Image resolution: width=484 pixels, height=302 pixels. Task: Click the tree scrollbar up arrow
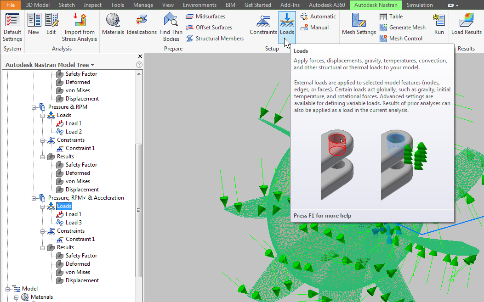click(x=139, y=74)
